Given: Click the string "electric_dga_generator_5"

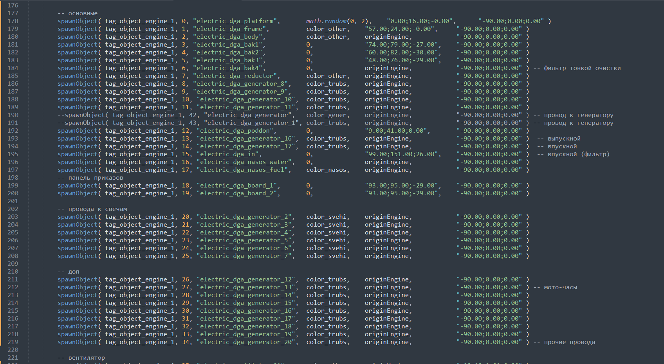Looking at the screenshot, I should coord(244,240).
